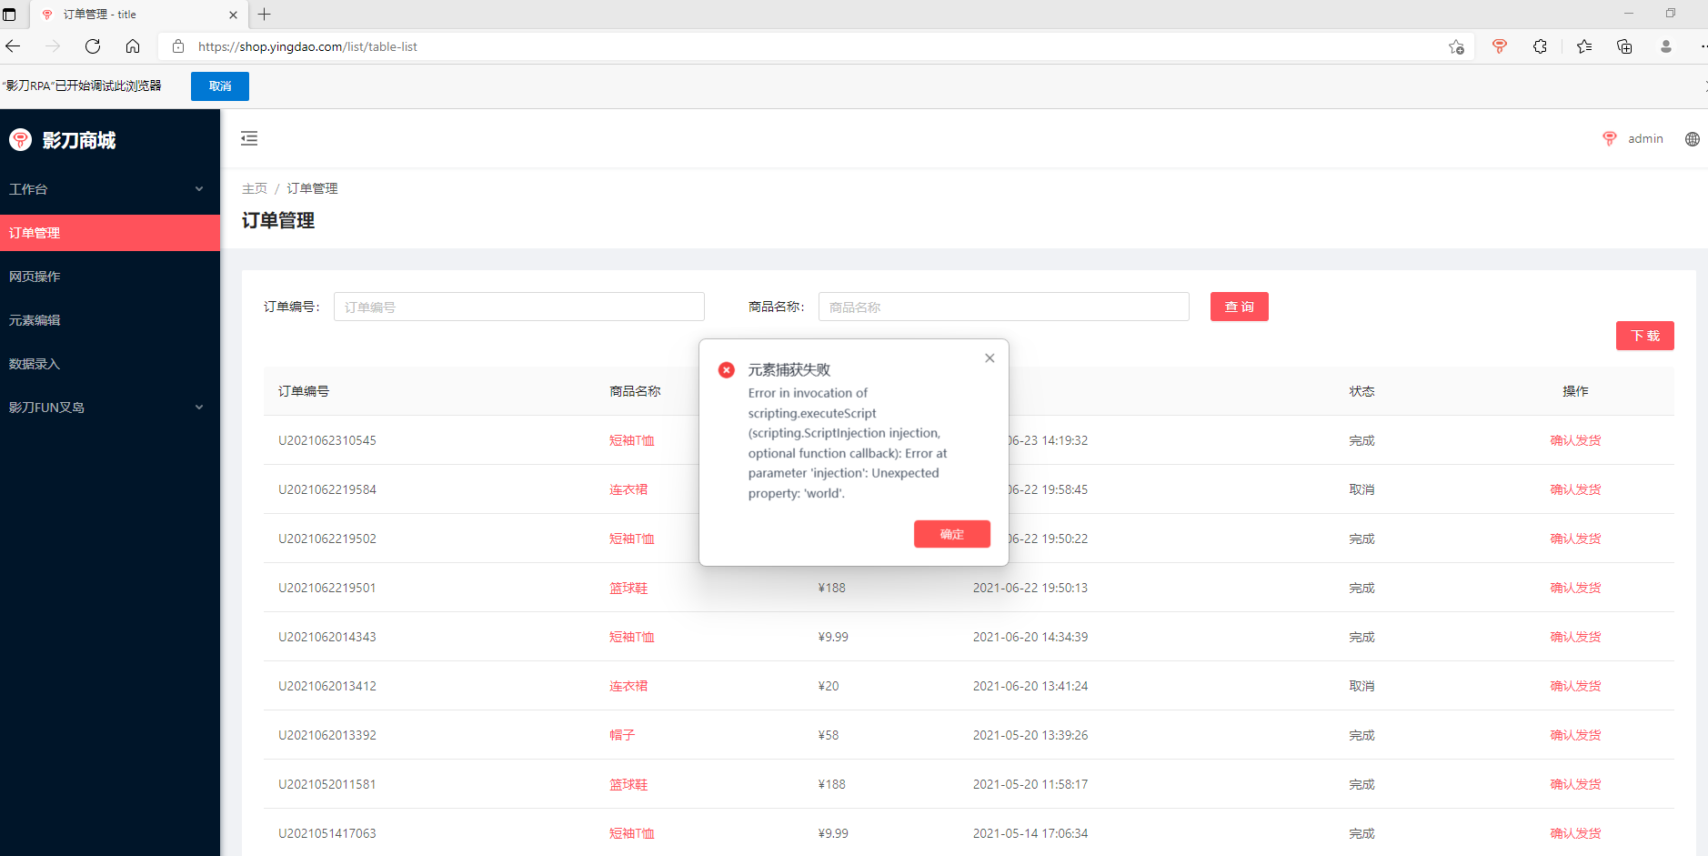
Task: Reload the page with the refresh icon
Action: tap(93, 46)
